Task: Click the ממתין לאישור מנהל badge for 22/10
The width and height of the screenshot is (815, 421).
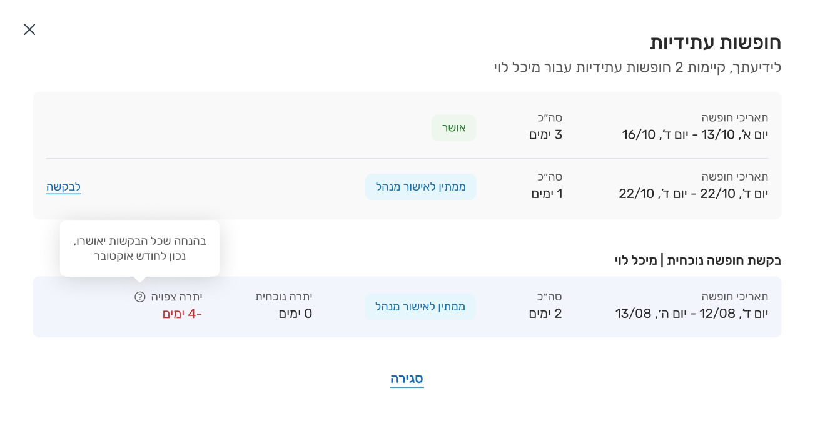Action: (x=420, y=187)
